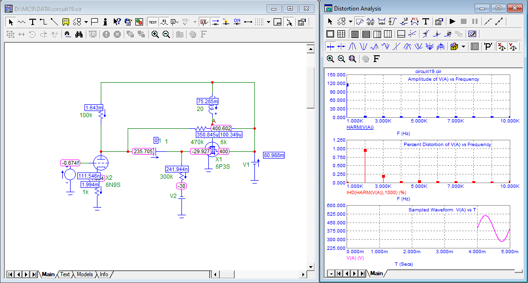Viewport: 528px width, 283px height.
Task: Open the Text tab of the schematic
Action: [65, 274]
